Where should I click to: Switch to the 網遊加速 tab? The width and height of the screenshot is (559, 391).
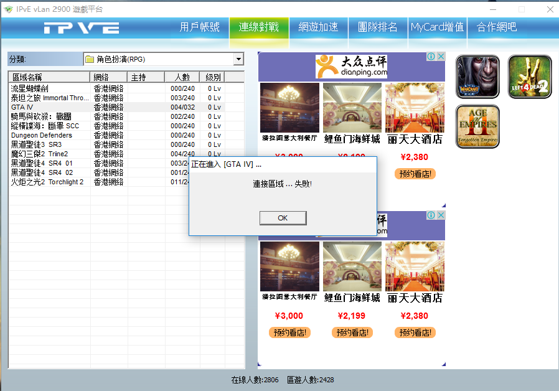pyautogui.click(x=318, y=27)
